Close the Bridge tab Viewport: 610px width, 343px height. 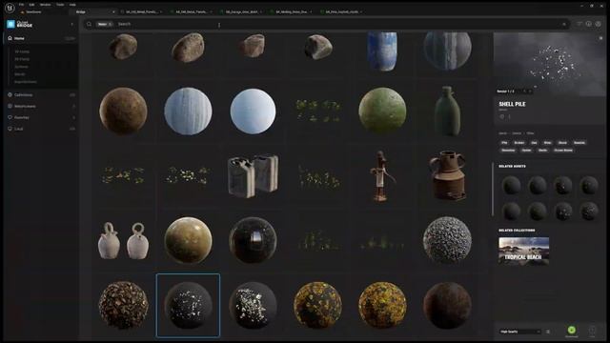pyautogui.click(x=113, y=12)
